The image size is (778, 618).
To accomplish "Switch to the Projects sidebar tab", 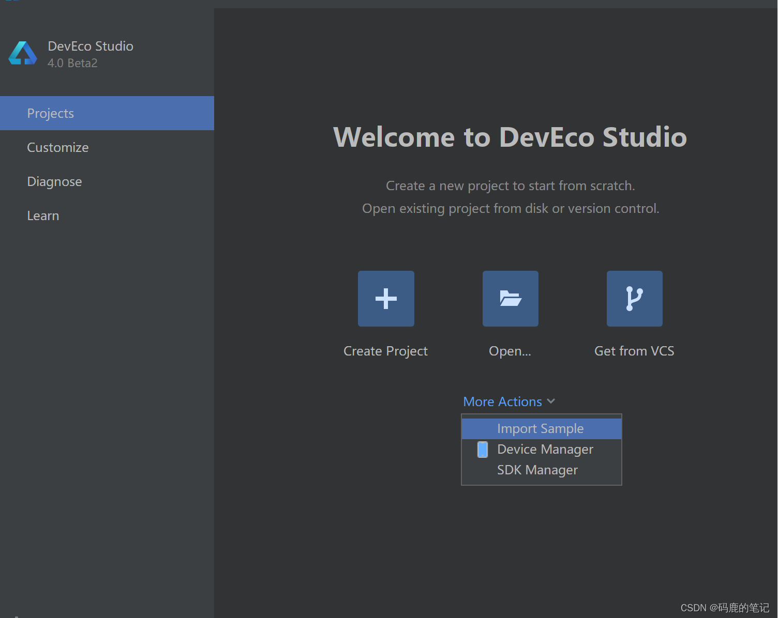I will coord(51,113).
